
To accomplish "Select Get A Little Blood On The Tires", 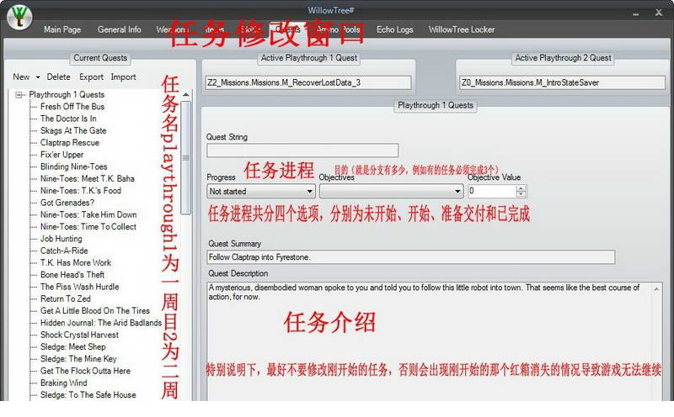I will [x=95, y=310].
